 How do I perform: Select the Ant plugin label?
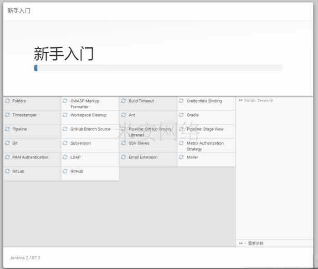[x=132, y=115]
